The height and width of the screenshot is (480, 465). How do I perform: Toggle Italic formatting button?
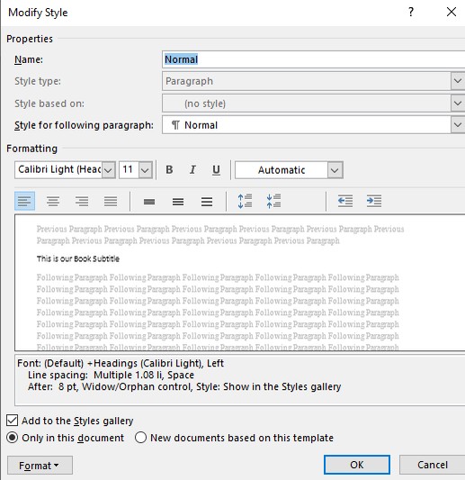(x=192, y=169)
